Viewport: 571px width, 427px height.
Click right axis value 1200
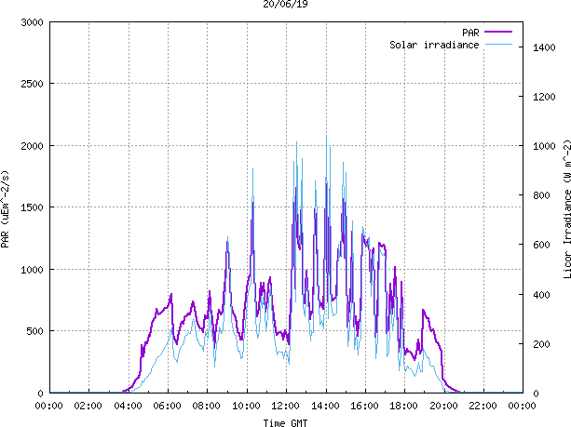point(544,97)
